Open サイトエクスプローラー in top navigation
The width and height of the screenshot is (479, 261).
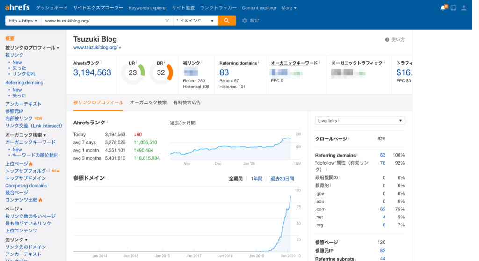point(98,8)
